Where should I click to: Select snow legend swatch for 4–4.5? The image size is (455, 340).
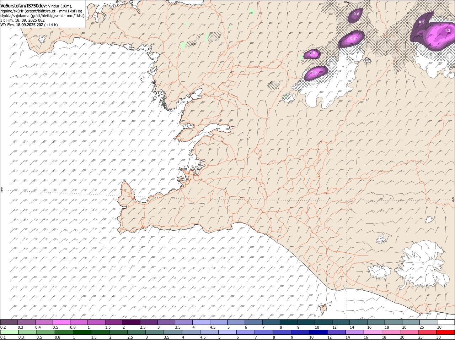201,322
